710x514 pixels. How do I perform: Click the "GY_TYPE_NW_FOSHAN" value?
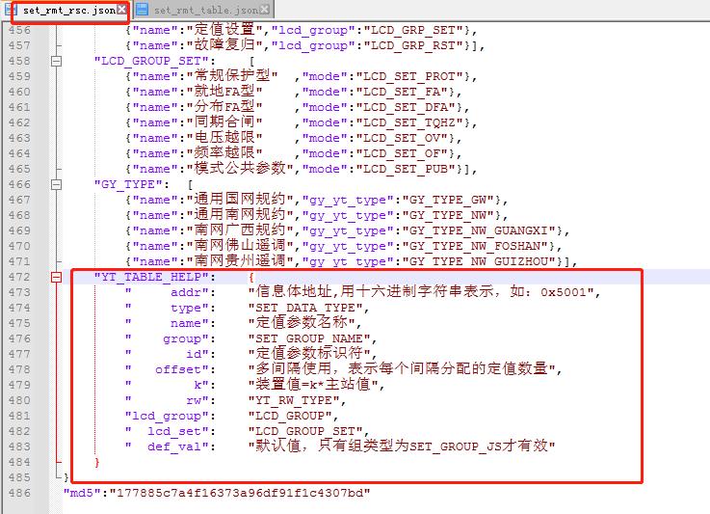[x=475, y=246]
